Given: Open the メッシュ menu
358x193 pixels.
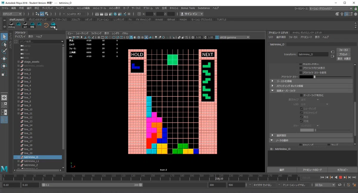Looking at the screenshot, I should click(70, 8).
